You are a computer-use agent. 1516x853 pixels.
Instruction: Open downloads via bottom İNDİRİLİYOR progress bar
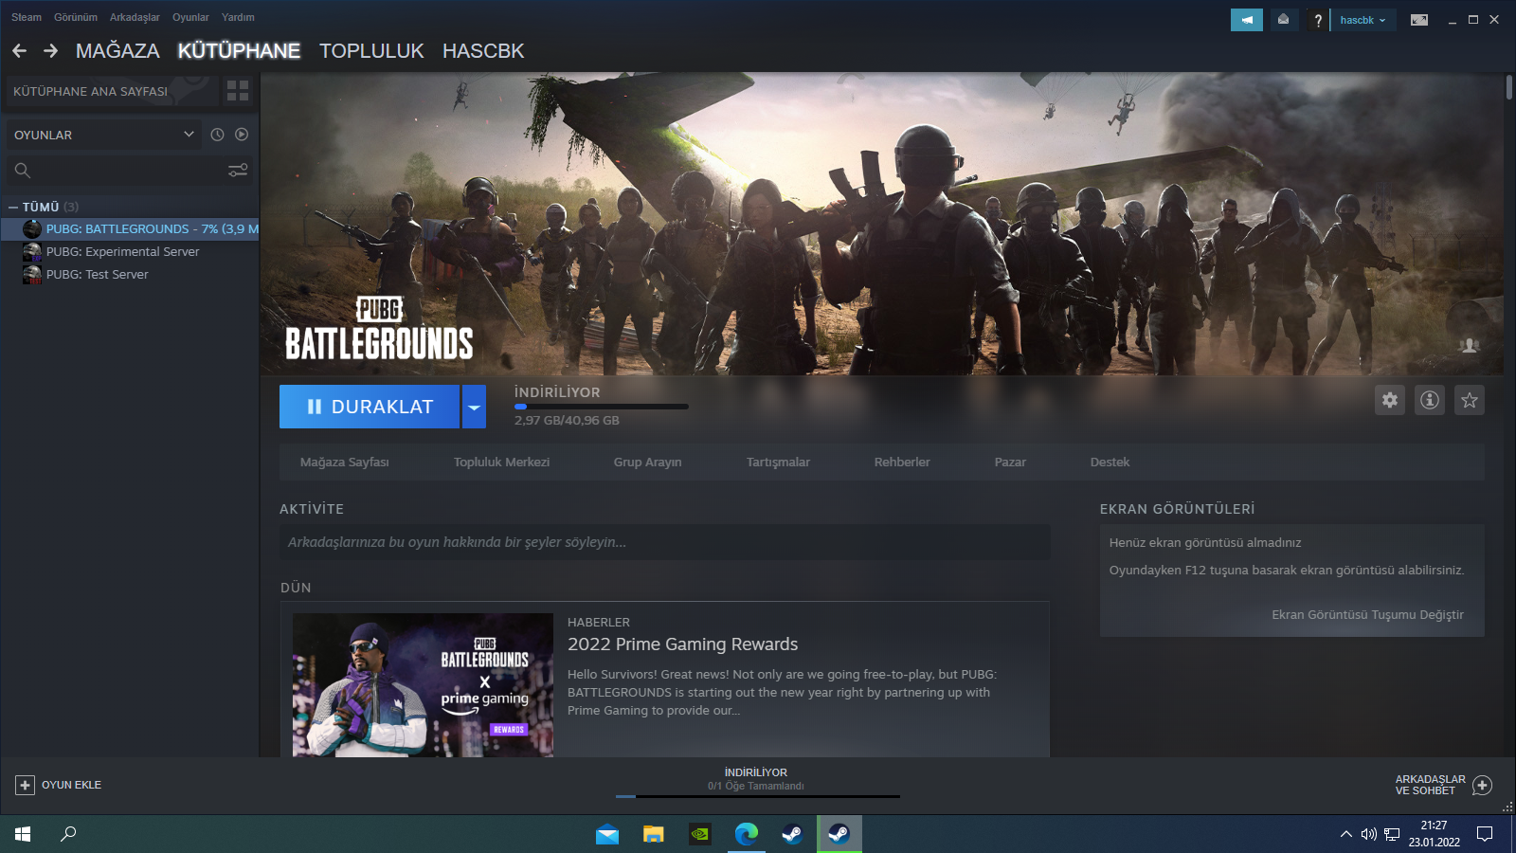point(757,796)
